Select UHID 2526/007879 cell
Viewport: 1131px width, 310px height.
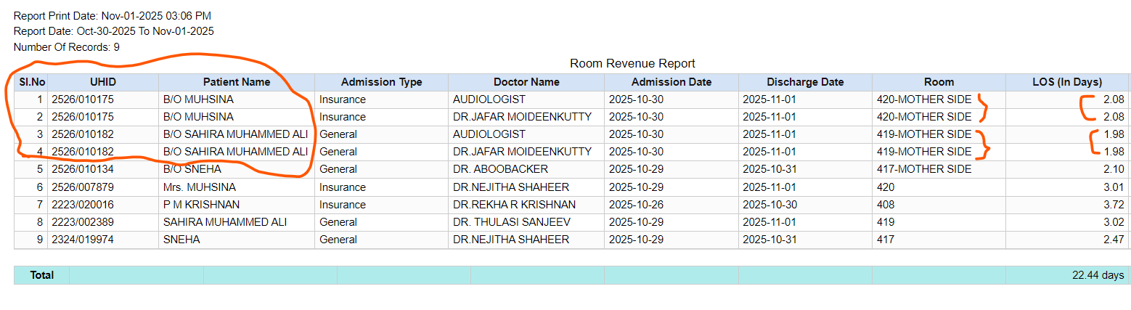point(83,187)
